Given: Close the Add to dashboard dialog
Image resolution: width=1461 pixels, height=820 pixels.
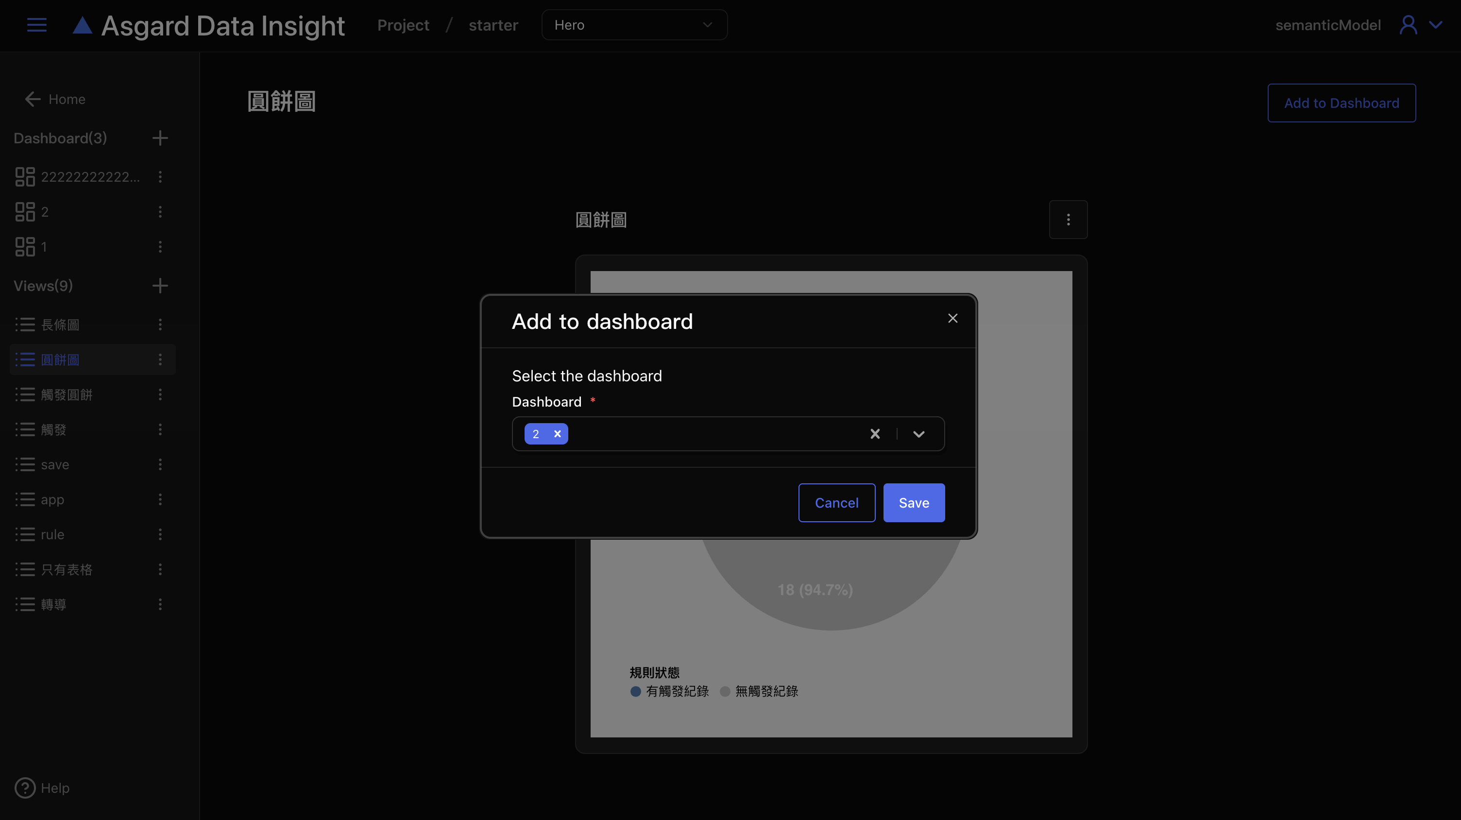Looking at the screenshot, I should pos(953,318).
